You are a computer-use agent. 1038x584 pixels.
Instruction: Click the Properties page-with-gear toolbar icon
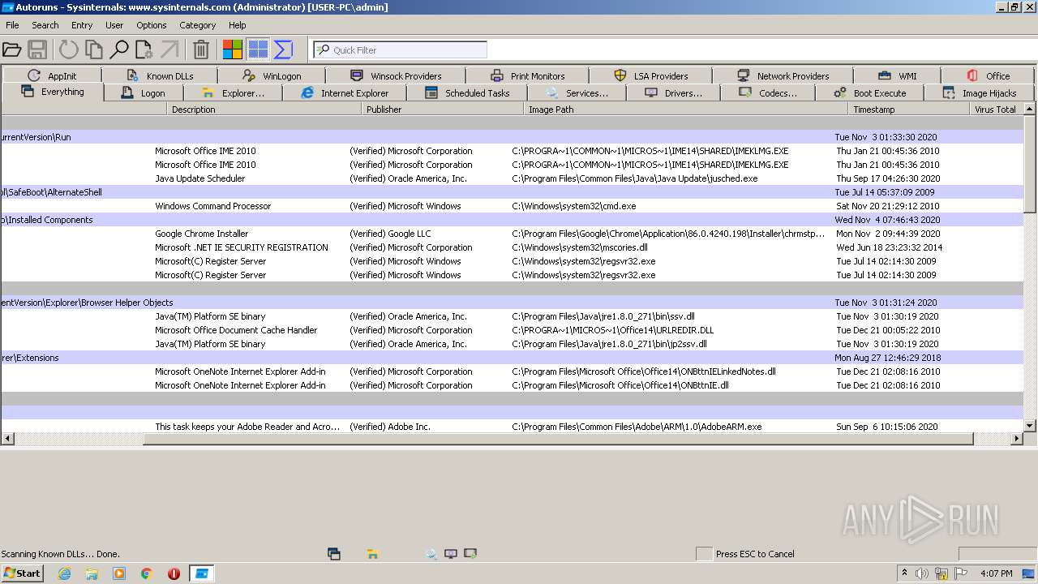[144, 49]
